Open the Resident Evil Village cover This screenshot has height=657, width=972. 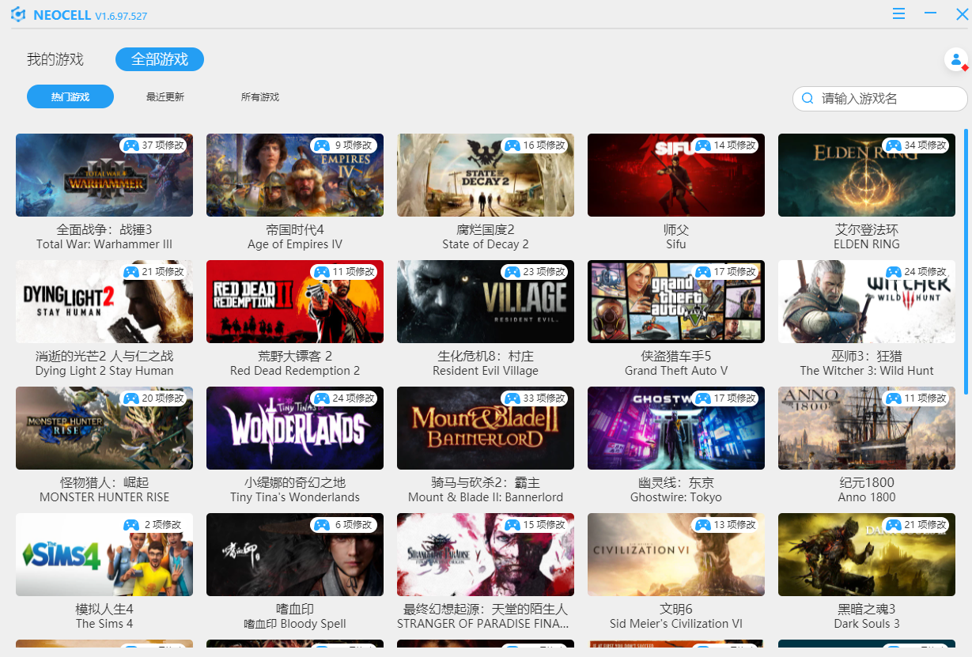pos(486,301)
